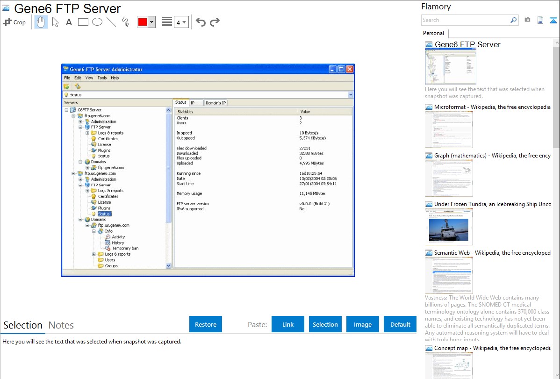Activate the hand pan tool

[x=41, y=22]
